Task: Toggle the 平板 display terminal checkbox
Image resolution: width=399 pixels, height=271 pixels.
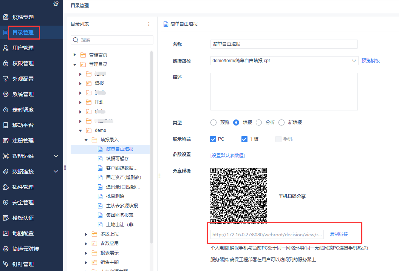Action: click(244, 139)
